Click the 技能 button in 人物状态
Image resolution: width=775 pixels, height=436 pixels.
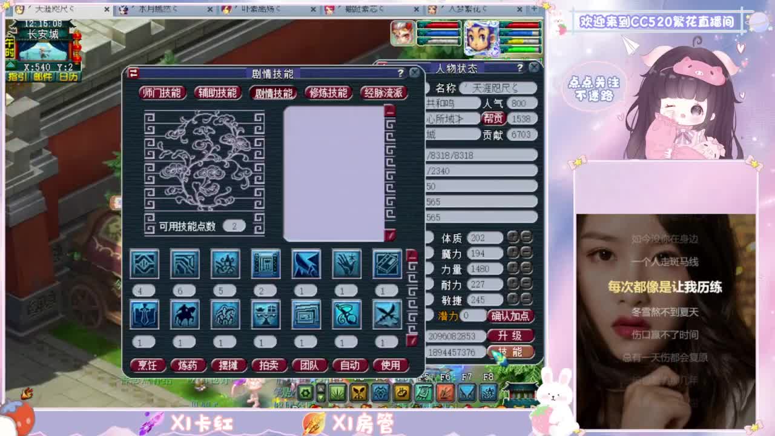pos(510,352)
